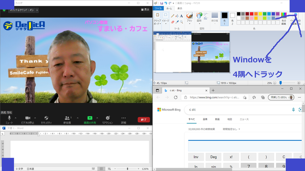Expand the time filter dropdown on Bing

pyautogui.click(x=231, y=129)
